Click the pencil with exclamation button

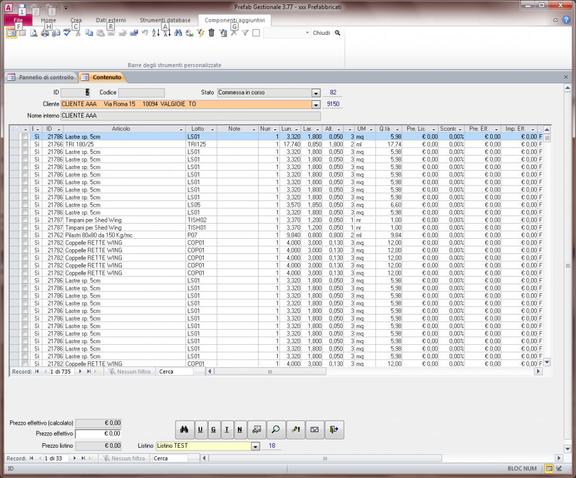tap(295, 430)
